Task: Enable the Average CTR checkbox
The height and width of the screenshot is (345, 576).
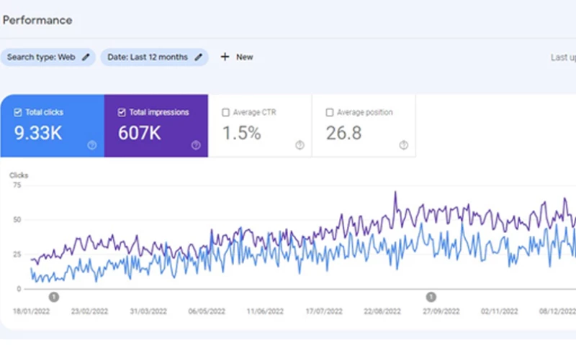Action: [226, 113]
